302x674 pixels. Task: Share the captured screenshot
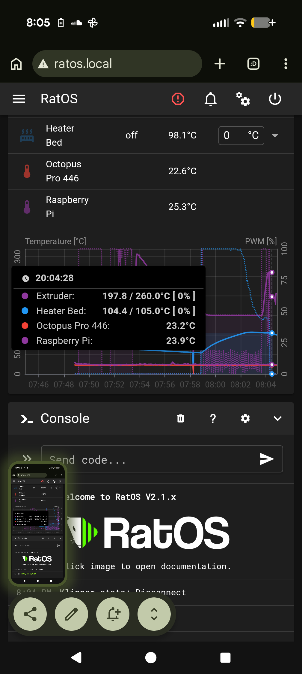[x=30, y=614]
